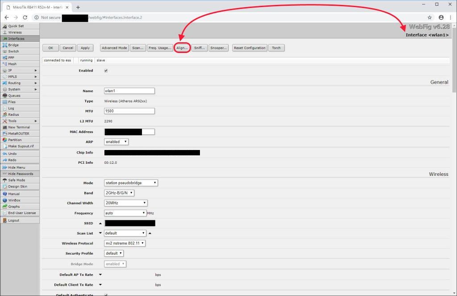
Task: Expand the System submenu
Action: tap(20, 89)
